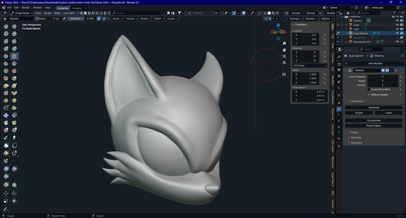The image size is (406, 218).
Task: Choose solid viewport shading sphere
Action: tap(269, 13)
